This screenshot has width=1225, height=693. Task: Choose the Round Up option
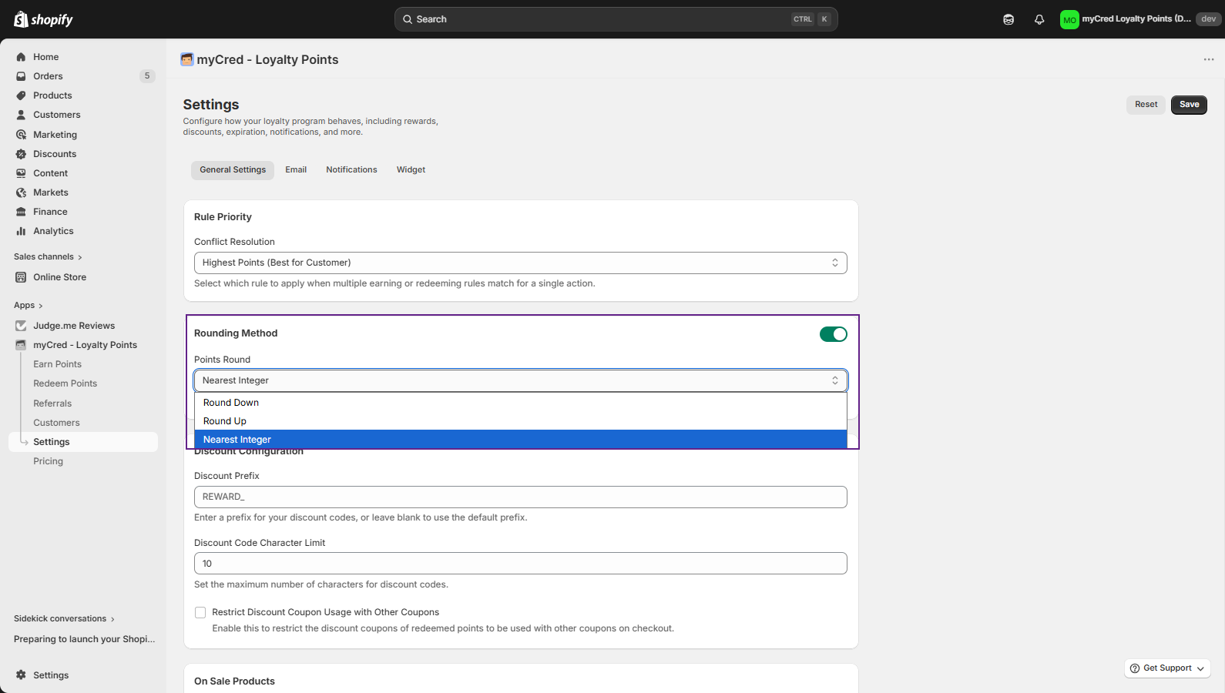pyautogui.click(x=225, y=421)
